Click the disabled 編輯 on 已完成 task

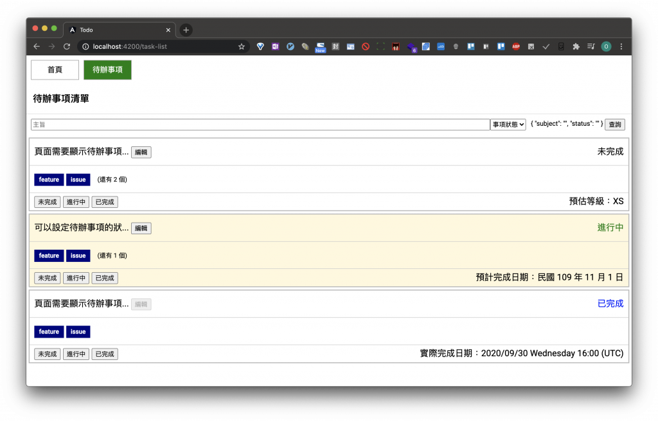point(141,304)
